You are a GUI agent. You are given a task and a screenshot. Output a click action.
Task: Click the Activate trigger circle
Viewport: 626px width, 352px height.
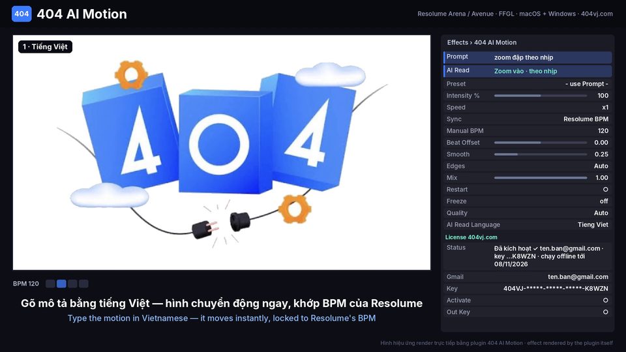tap(605, 300)
